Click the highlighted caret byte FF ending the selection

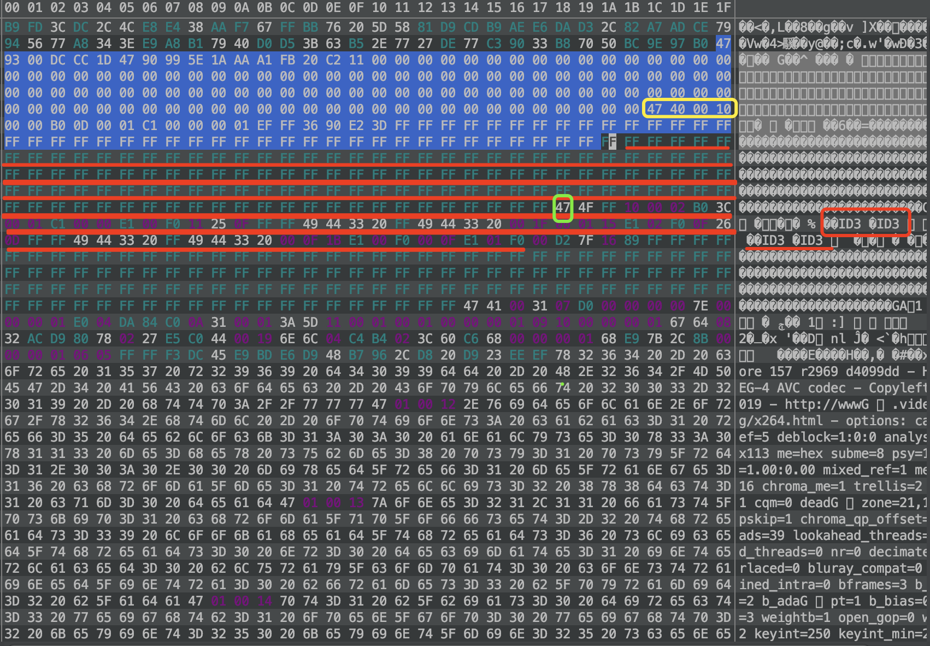609,142
